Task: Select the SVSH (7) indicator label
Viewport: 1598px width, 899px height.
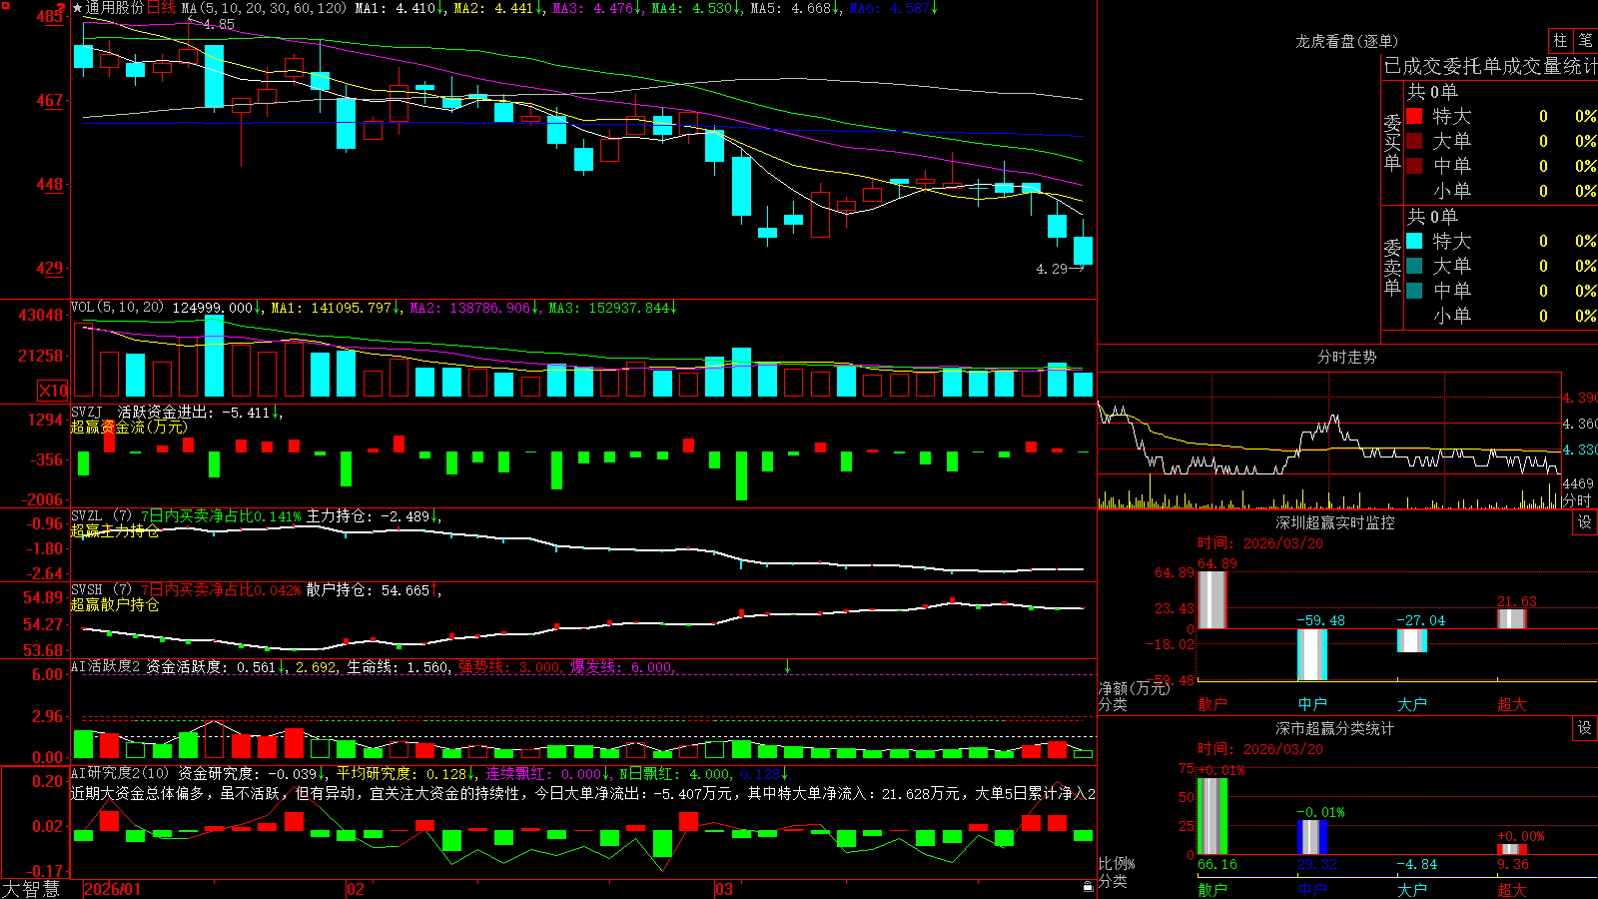Action: pos(101,590)
